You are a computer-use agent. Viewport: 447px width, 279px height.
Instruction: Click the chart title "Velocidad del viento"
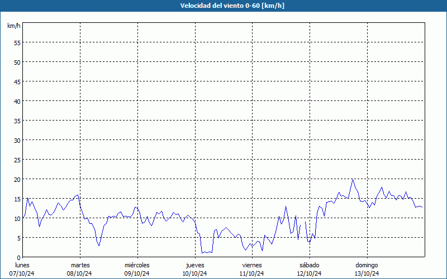223,6
